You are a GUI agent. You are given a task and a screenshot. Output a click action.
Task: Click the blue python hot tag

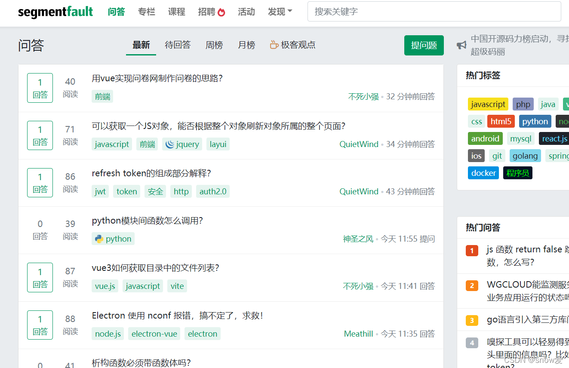[535, 121]
